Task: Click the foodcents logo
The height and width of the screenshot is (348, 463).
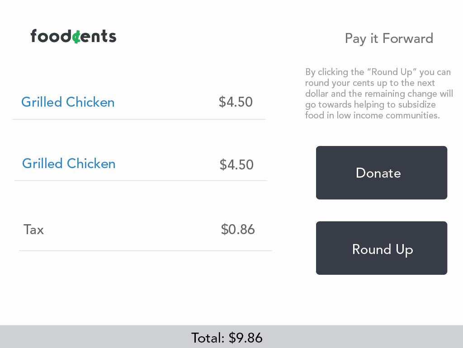Action: (74, 36)
